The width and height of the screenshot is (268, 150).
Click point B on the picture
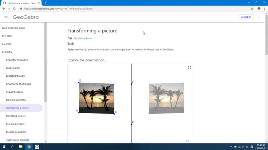pos(114,114)
